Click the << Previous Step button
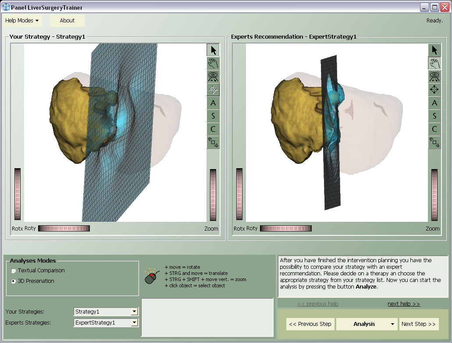This screenshot has width=452, height=343. pos(310,324)
